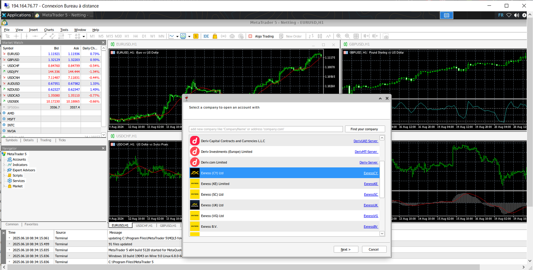Click Find your company button
Image resolution: width=533 pixels, height=270 pixels.
coord(364,129)
